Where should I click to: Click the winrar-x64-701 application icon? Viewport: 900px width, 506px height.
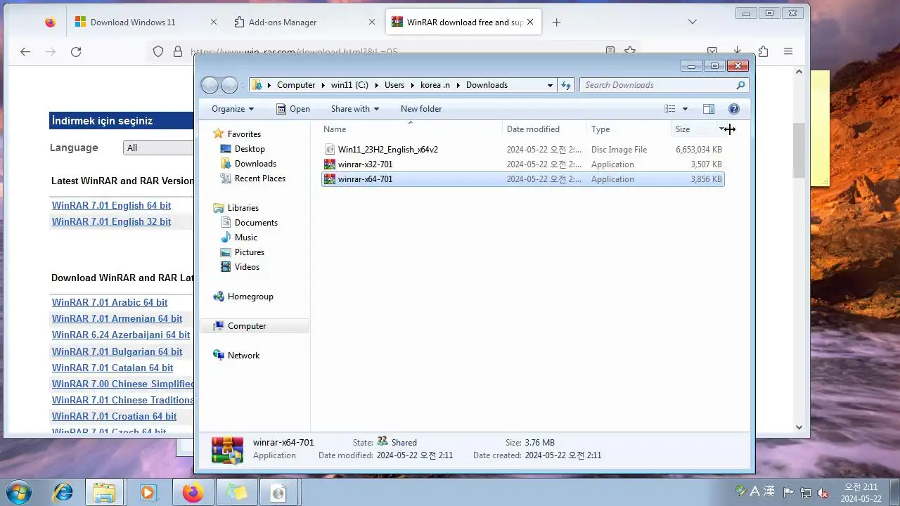(330, 179)
